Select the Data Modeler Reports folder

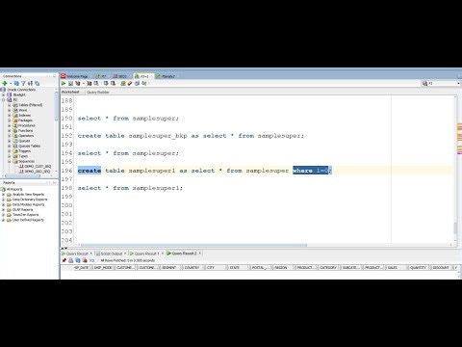[28, 204]
